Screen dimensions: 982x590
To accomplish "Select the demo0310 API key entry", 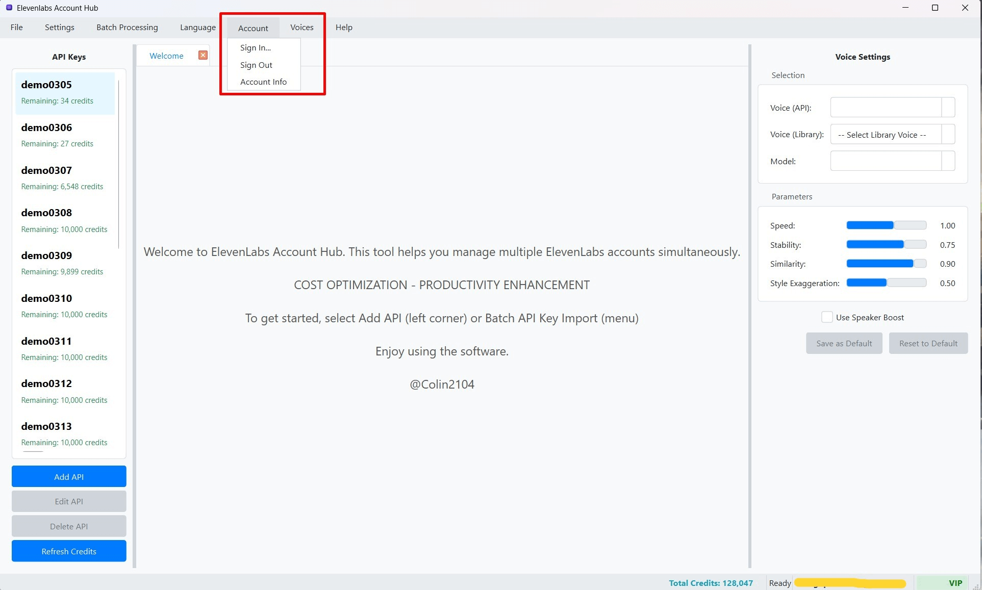I will (65, 306).
